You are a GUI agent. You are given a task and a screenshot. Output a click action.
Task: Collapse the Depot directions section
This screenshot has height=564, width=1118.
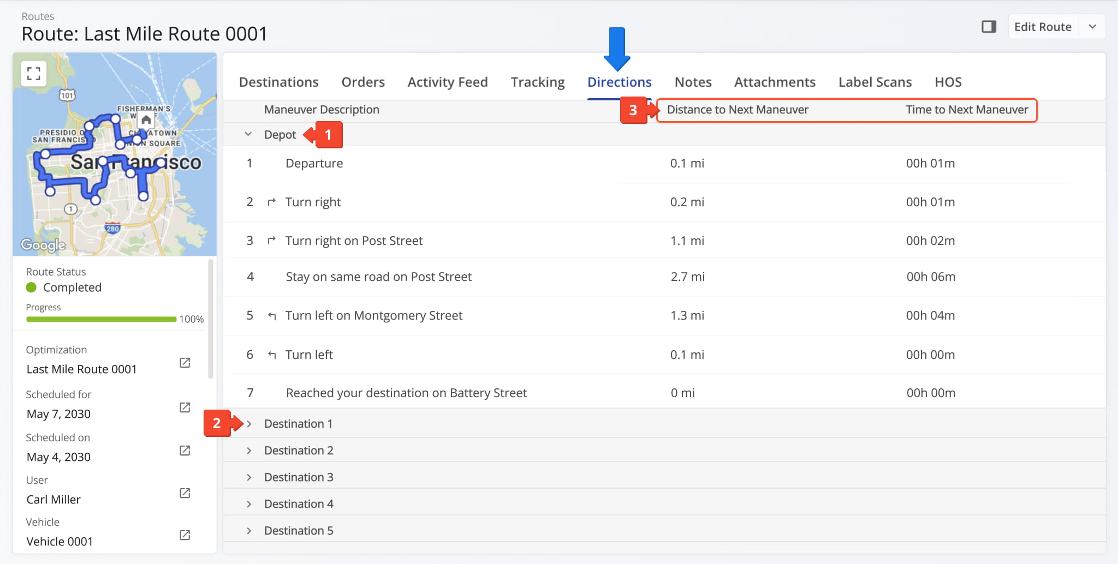[248, 134]
